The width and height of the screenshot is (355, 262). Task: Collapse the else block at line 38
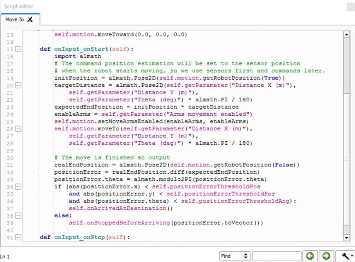point(18,216)
